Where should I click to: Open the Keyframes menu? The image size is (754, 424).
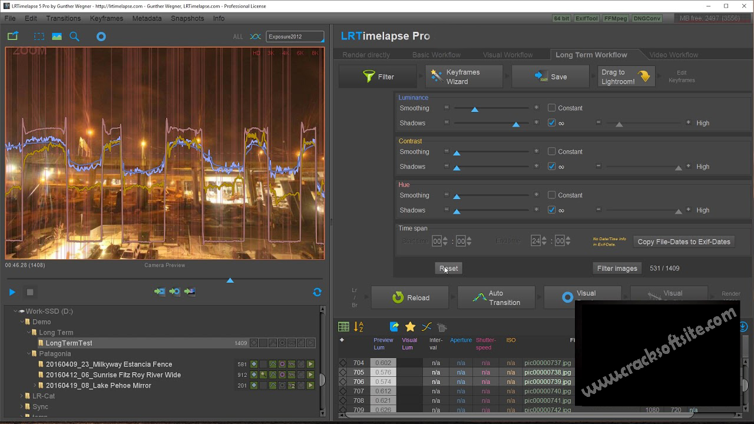[x=107, y=18]
